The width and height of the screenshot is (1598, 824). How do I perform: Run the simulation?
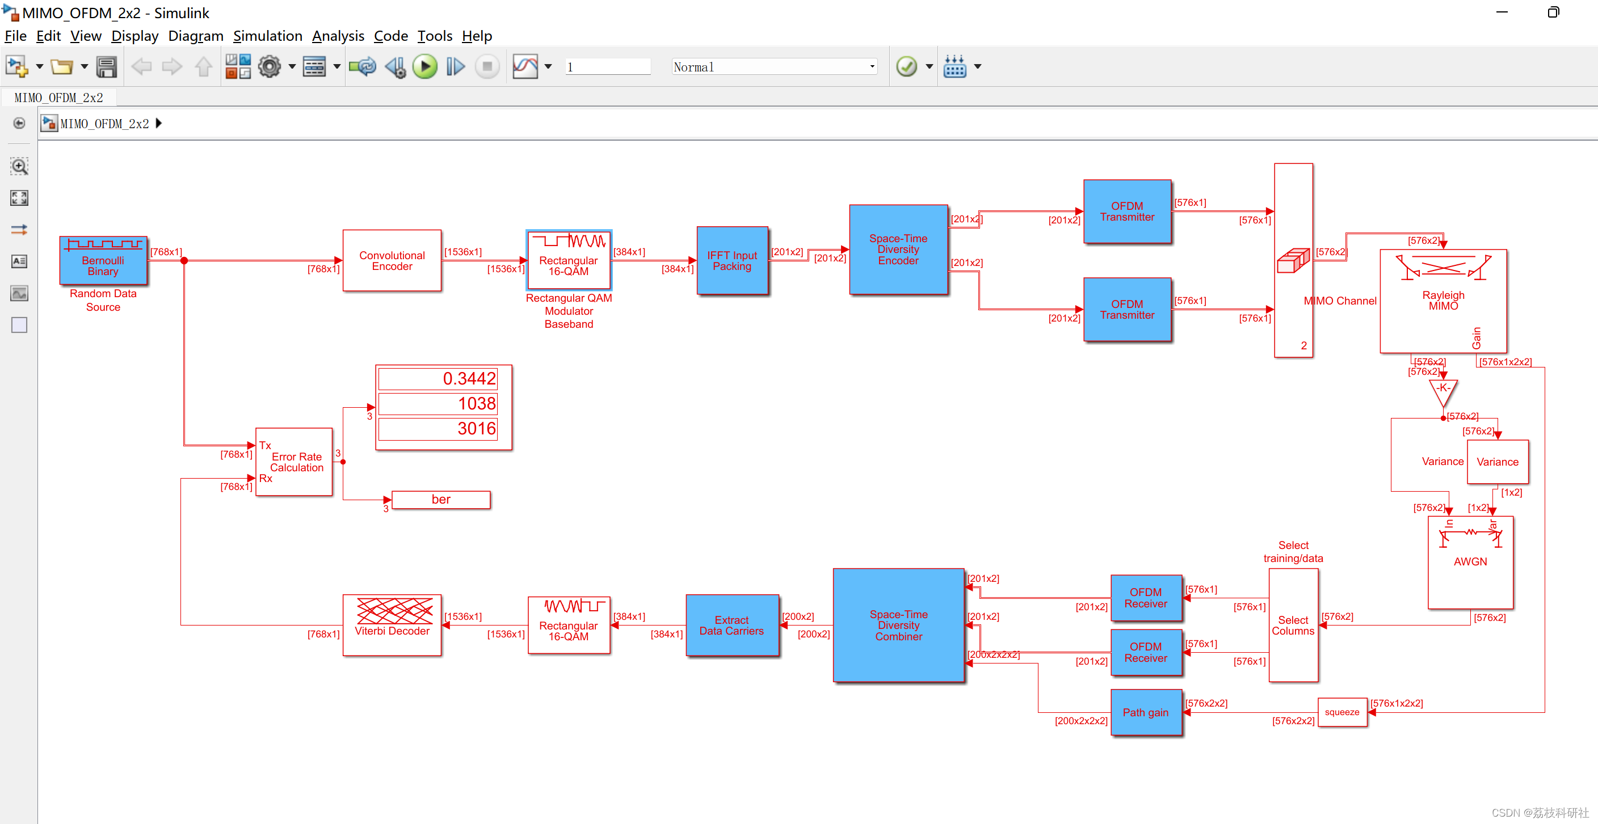[x=425, y=66]
